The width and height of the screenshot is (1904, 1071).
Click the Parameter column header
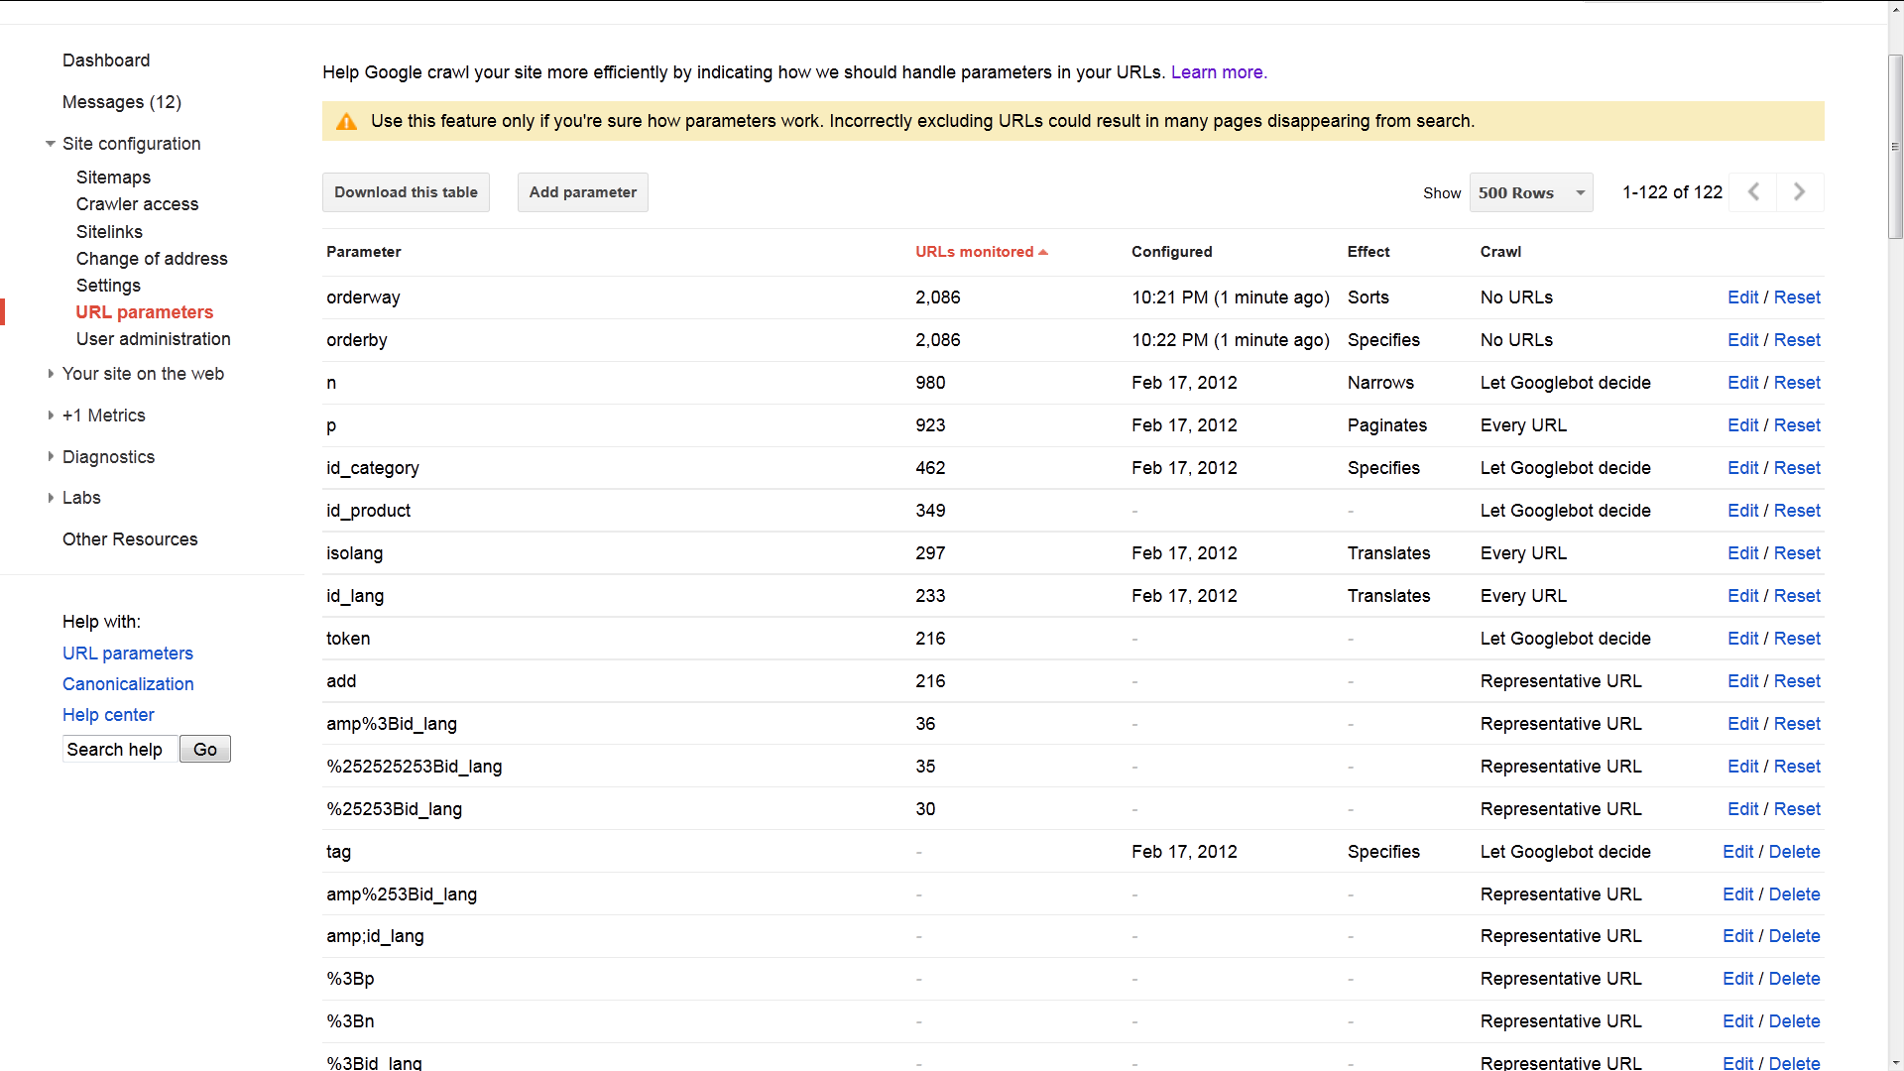click(363, 252)
